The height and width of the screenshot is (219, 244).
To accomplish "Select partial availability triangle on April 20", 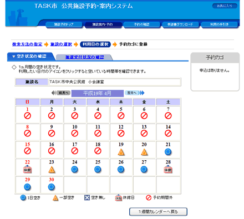I will tap(144, 152).
